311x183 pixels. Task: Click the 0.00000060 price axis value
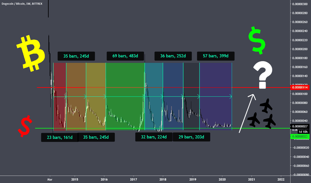(x=300, y=112)
